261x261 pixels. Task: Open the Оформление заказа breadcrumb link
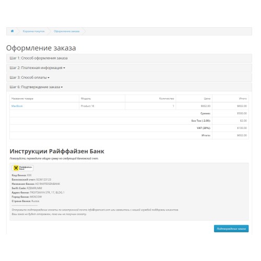click(66, 31)
